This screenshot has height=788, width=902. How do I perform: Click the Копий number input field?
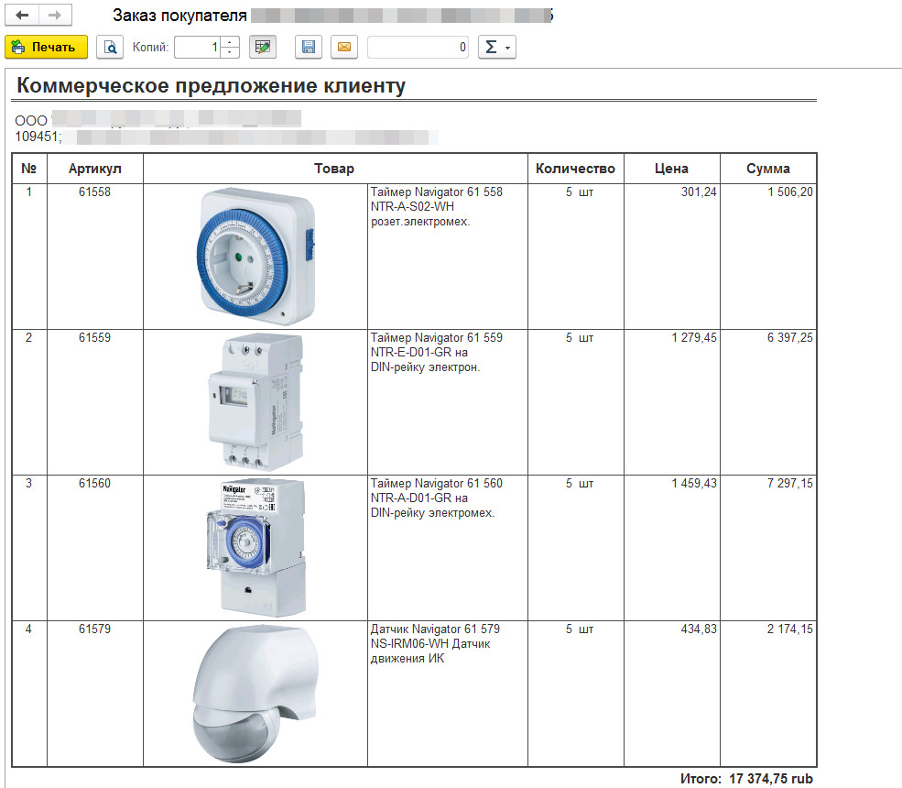pyautogui.click(x=198, y=47)
